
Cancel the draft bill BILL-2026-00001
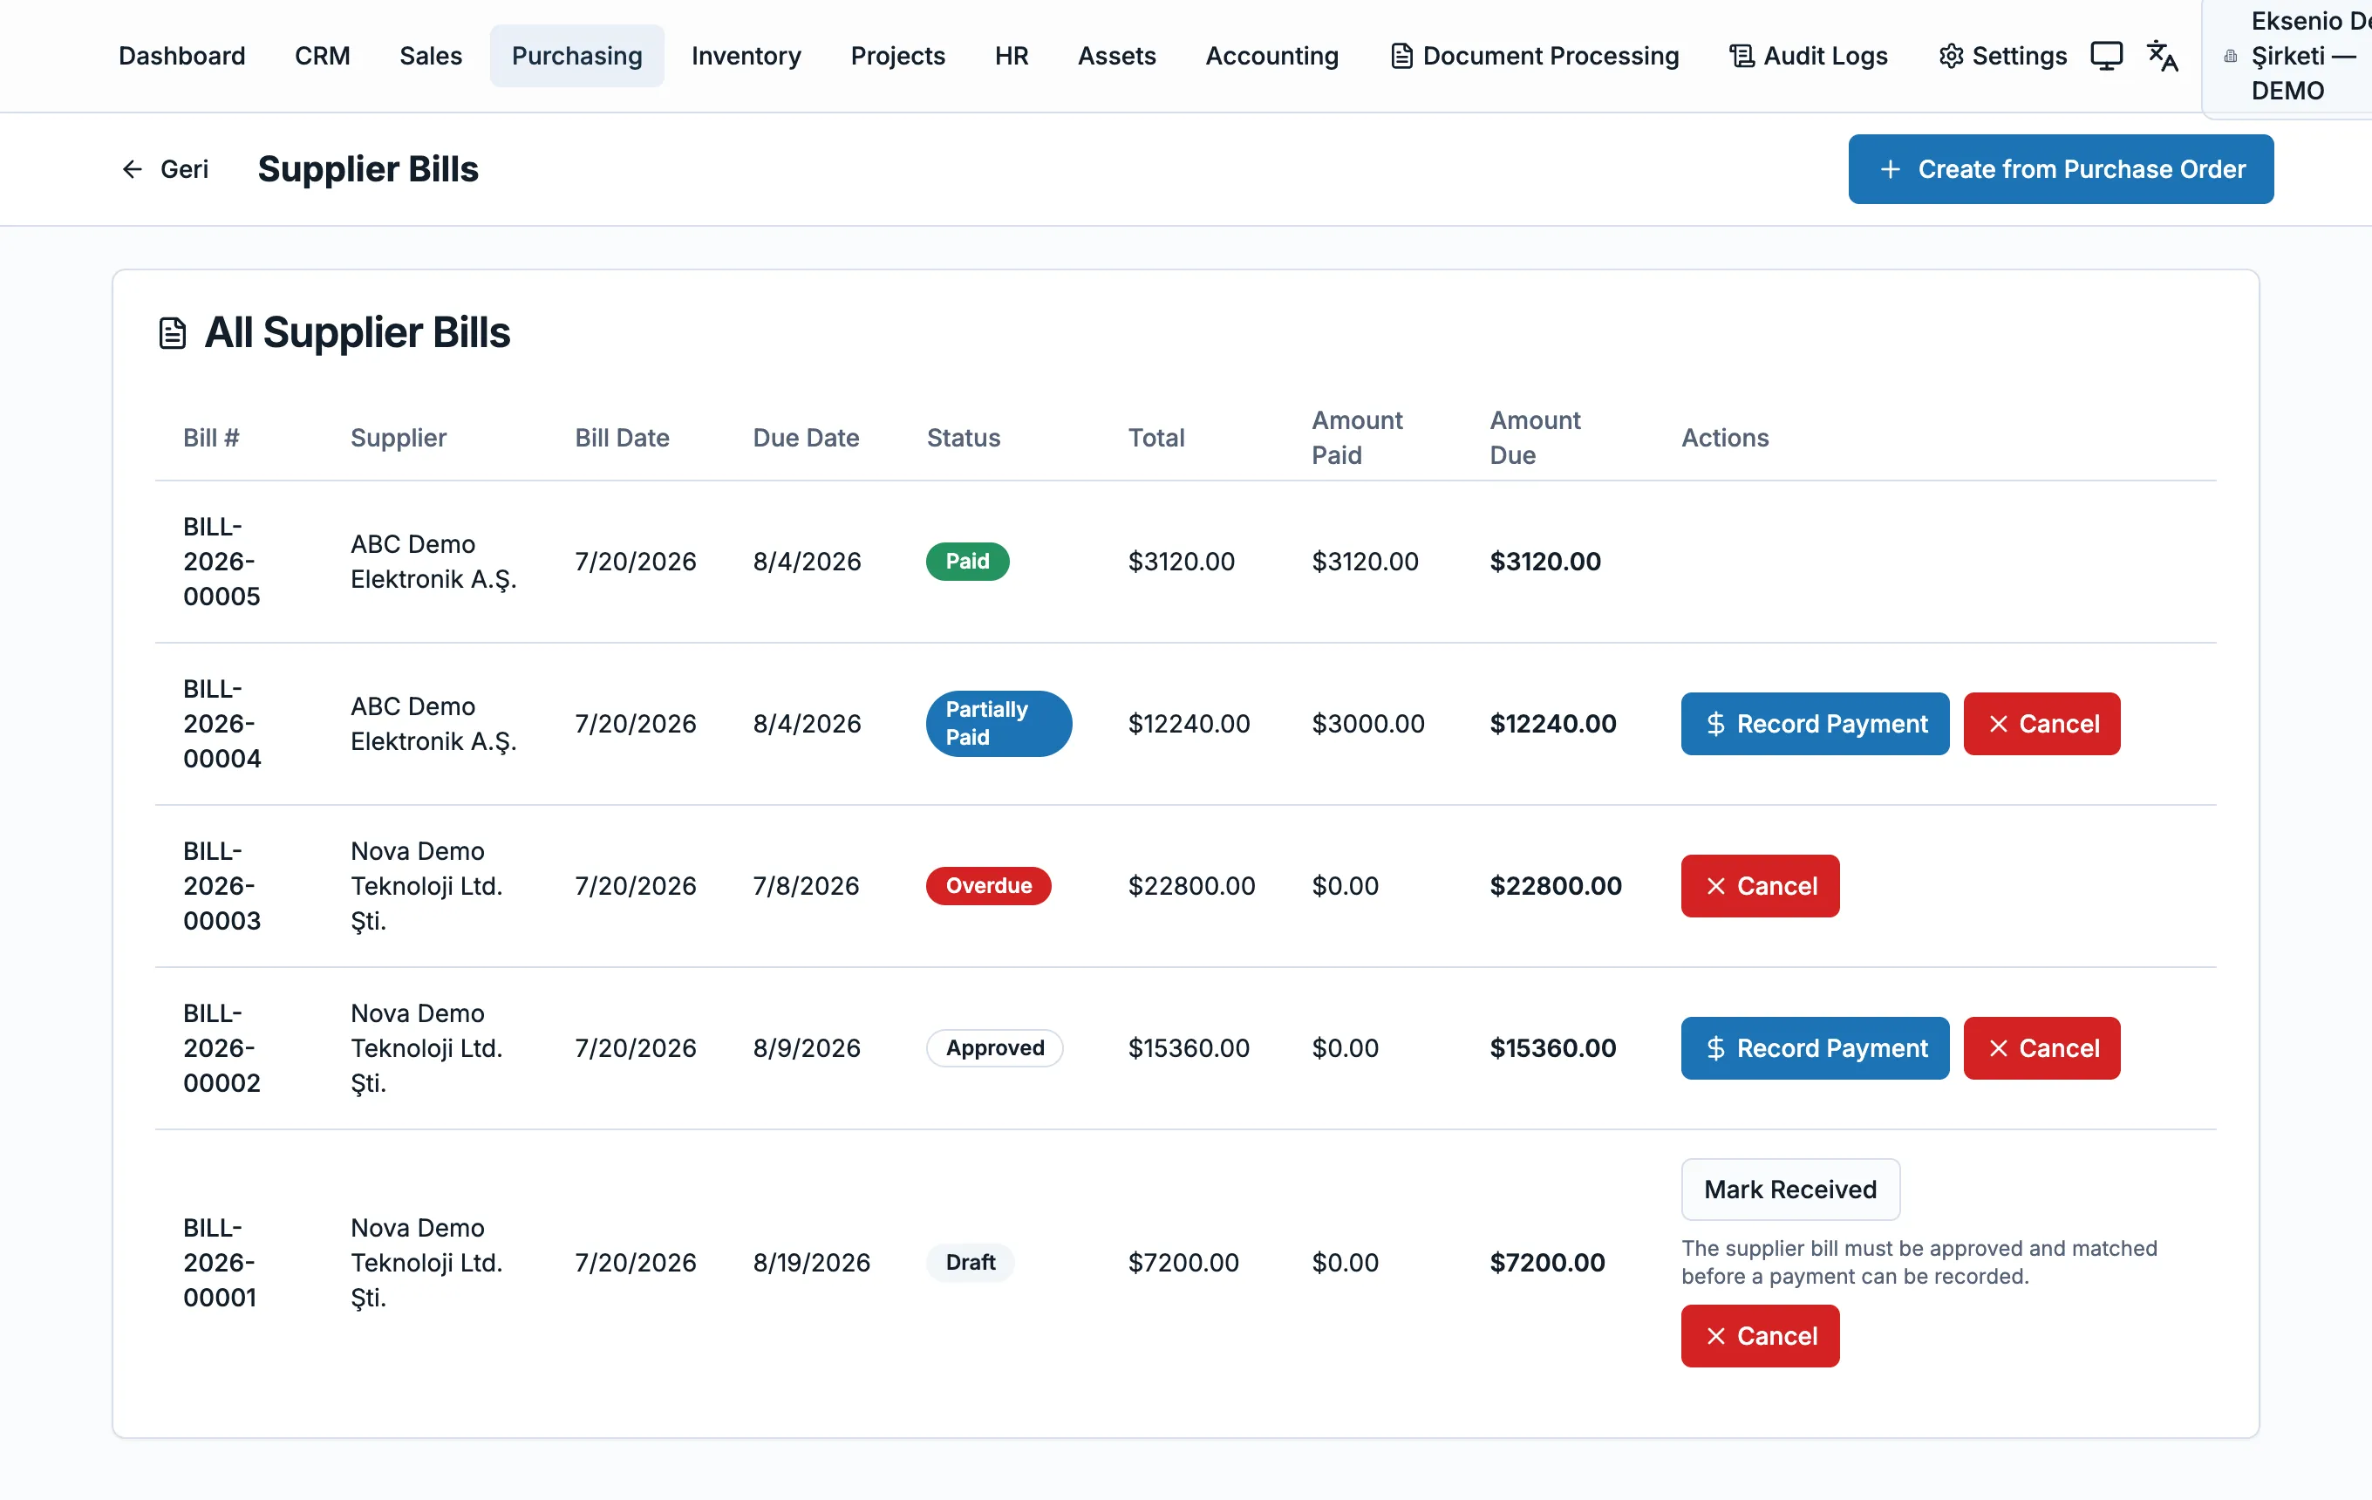click(x=1759, y=1337)
